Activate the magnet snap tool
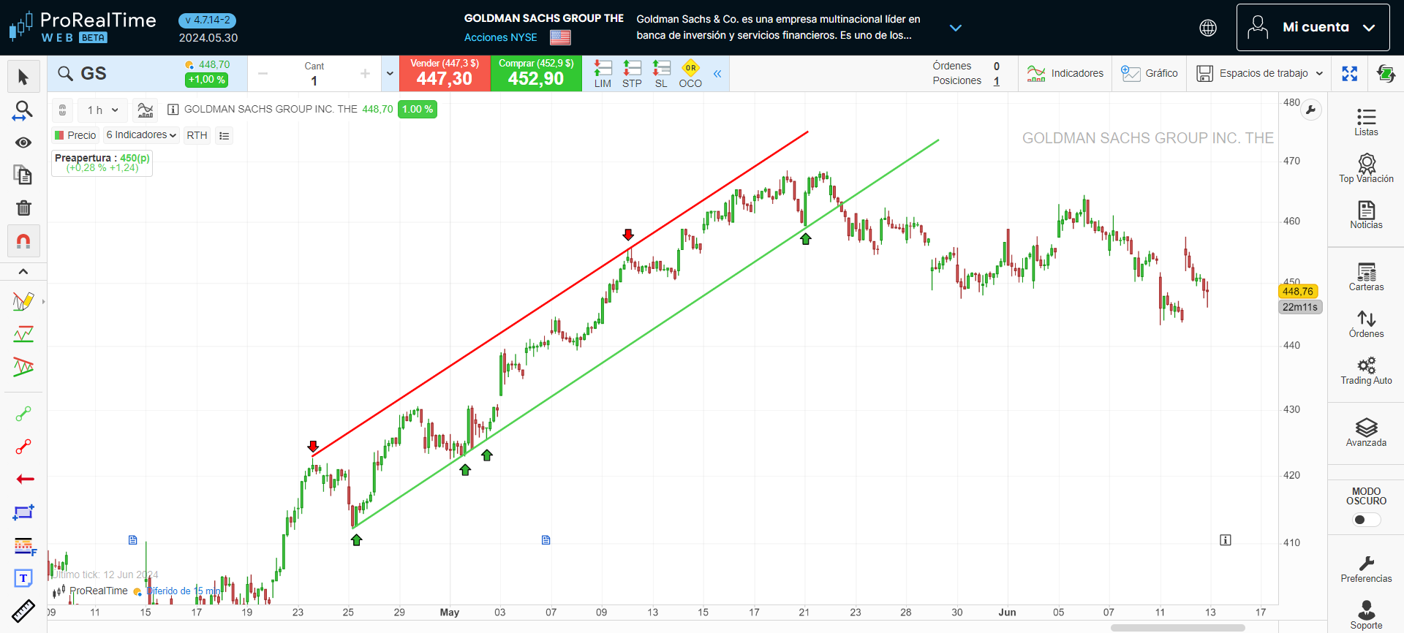 point(23,241)
